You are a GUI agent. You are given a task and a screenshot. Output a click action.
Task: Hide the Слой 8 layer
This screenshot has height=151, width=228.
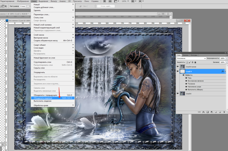[x=178, y=94]
